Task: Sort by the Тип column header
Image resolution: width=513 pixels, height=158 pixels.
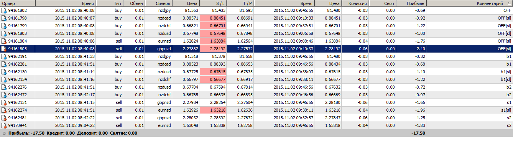Action: pyautogui.click(x=110, y=3)
